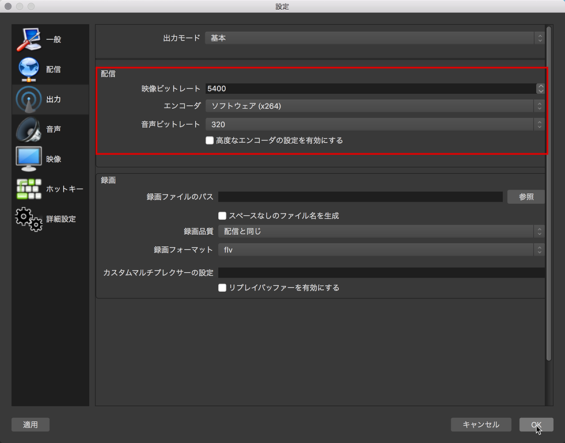565x443 pixels.
Task: Click the 映像ビットレート field showing 5400
Action: click(371, 89)
